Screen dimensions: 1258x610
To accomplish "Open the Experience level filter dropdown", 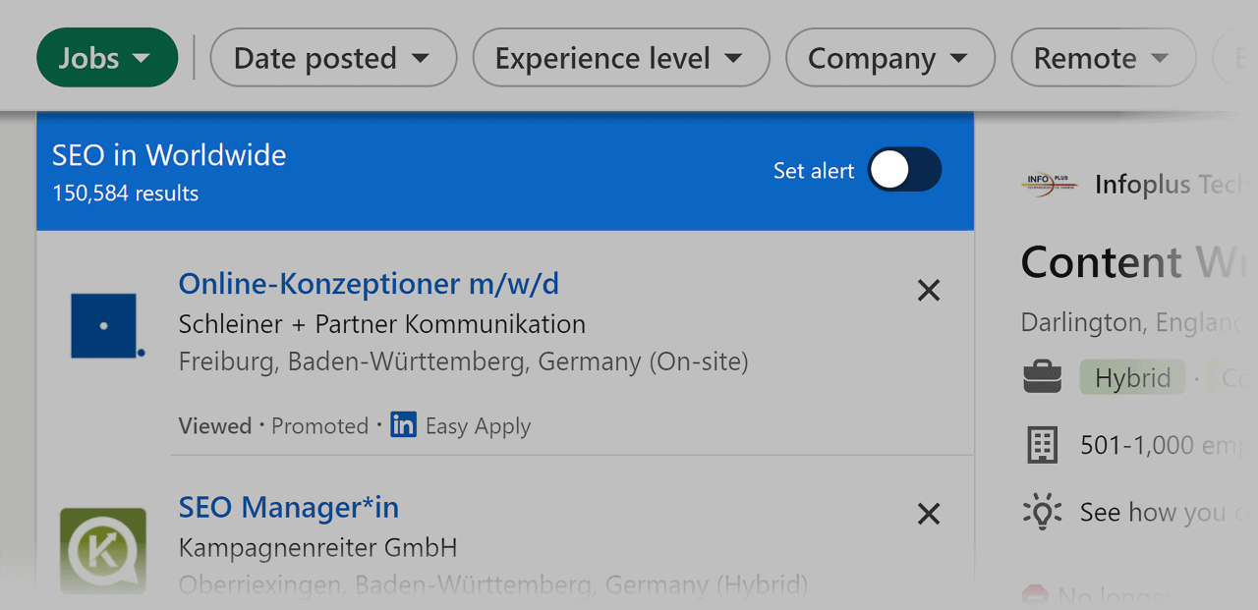I will (x=620, y=57).
